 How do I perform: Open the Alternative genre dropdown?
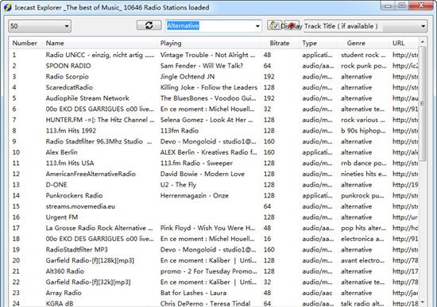click(214, 26)
